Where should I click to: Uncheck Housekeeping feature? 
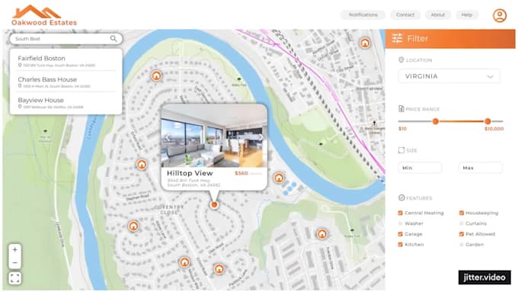coord(462,213)
